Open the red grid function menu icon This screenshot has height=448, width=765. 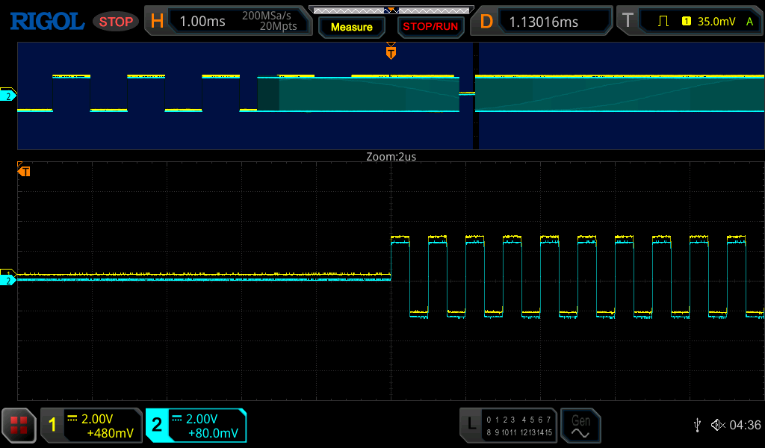pyautogui.click(x=19, y=425)
